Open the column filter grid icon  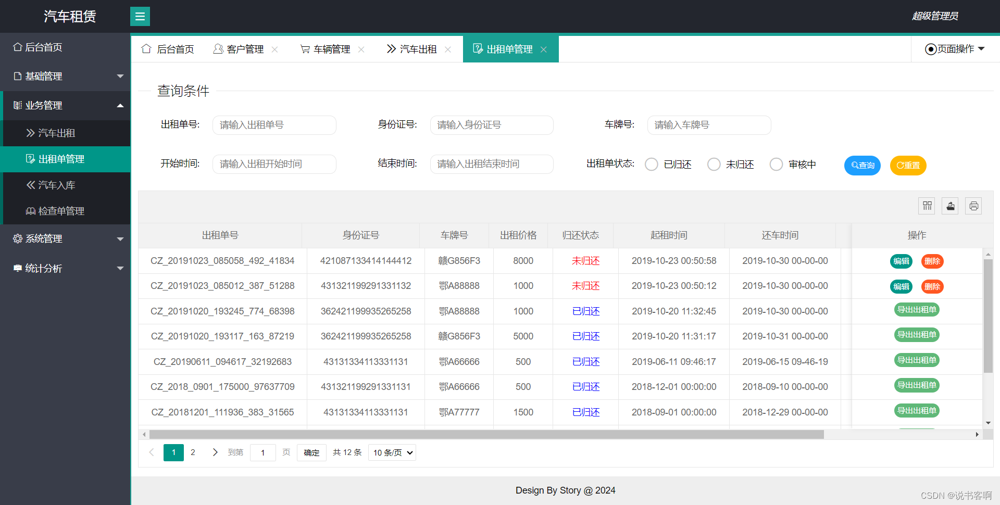pos(927,206)
